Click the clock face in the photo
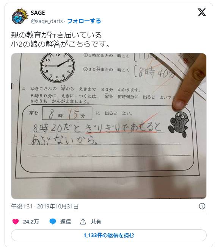The height and width of the screenshot is (247, 215). [x=57, y=67]
